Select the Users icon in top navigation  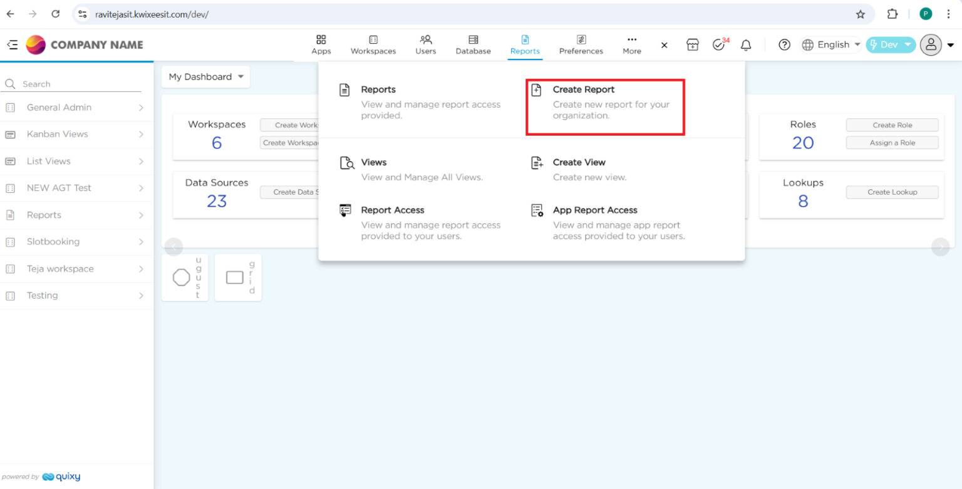coord(425,44)
